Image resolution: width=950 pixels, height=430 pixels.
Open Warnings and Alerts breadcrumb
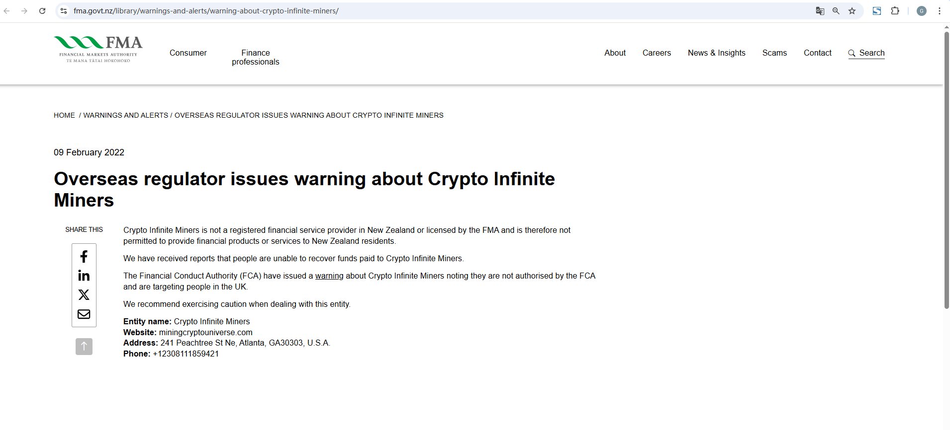point(125,115)
